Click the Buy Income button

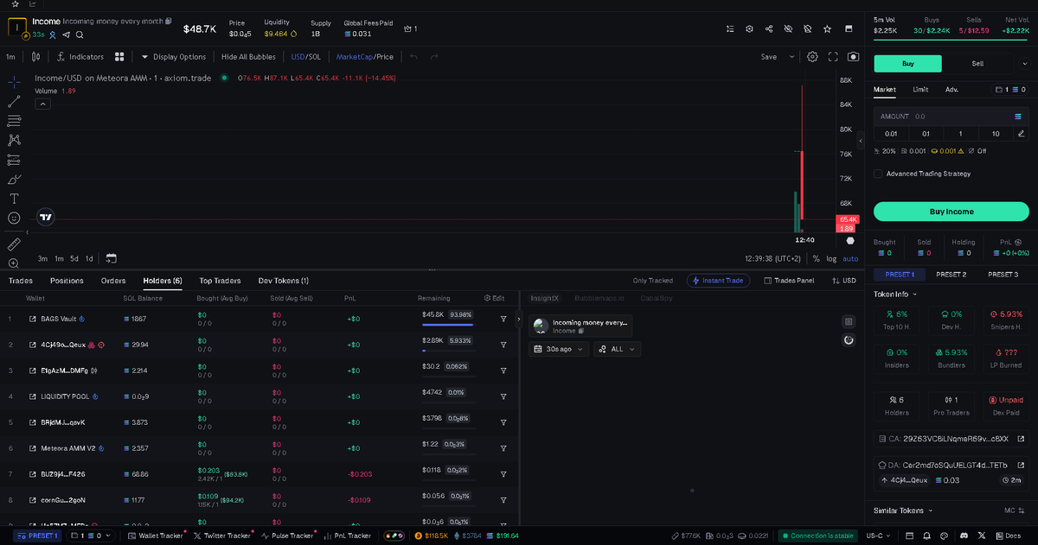pyautogui.click(x=951, y=212)
